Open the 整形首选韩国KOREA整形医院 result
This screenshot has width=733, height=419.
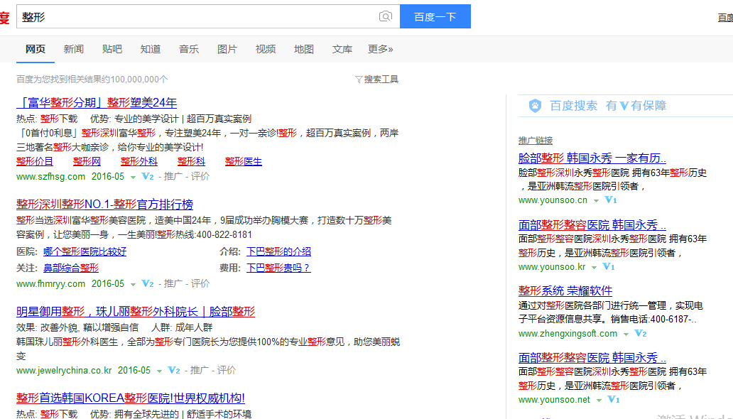(x=131, y=398)
